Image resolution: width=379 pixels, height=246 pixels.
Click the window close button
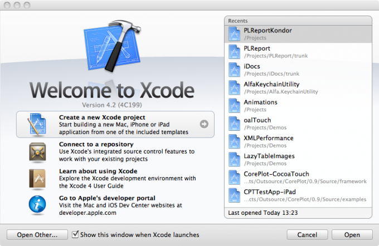pyautogui.click(x=7, y=5)
